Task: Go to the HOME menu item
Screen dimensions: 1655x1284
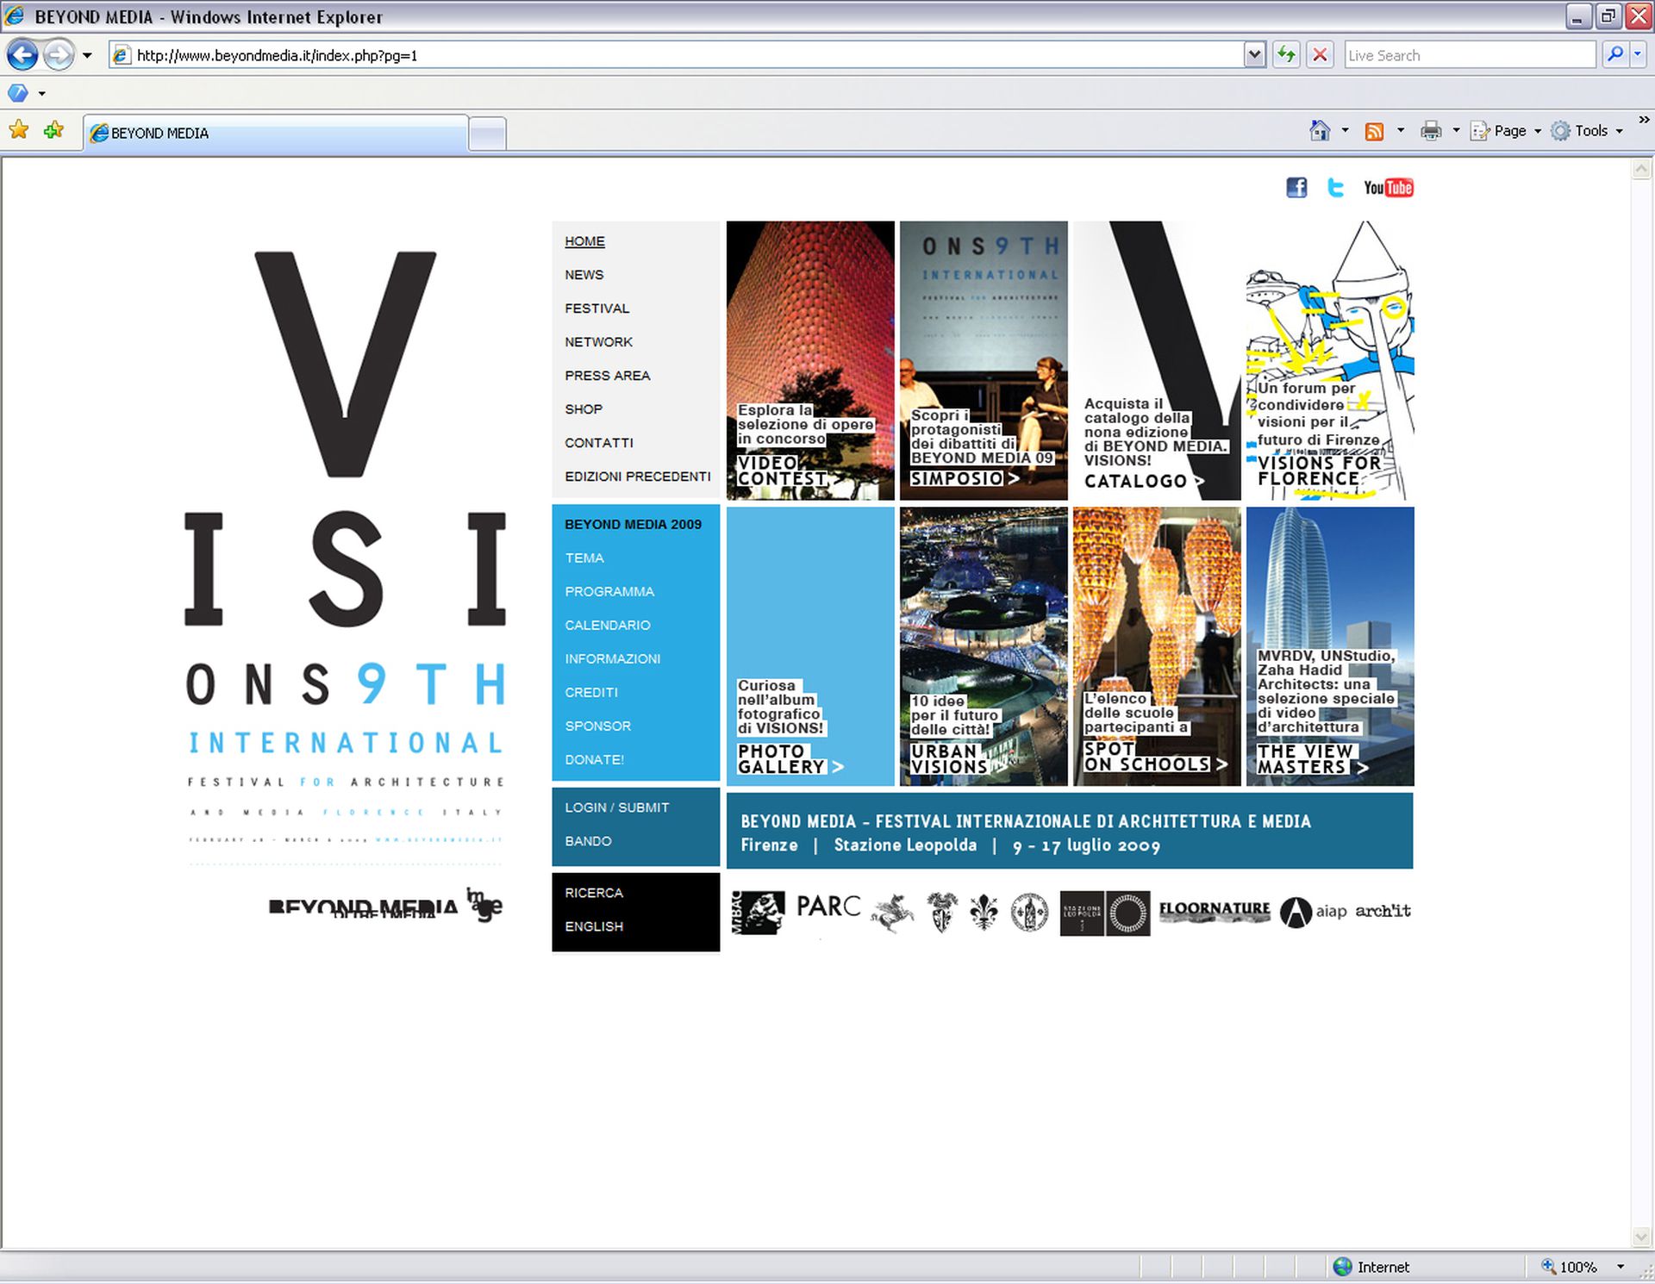Action: point(584,241)
